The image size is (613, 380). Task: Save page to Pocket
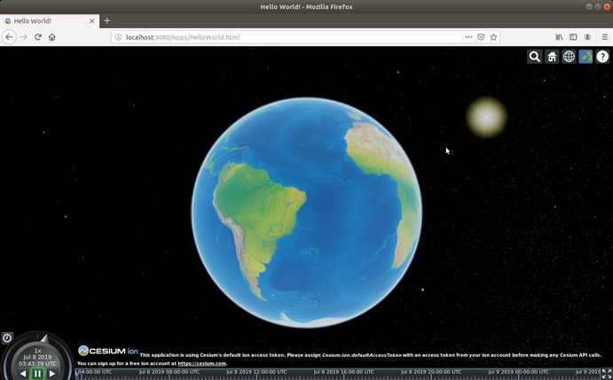coord(481,37)
